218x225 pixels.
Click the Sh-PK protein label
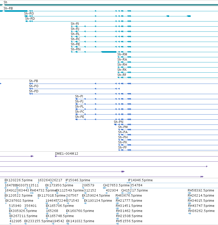pyautogui.click(x=123, y=142)
